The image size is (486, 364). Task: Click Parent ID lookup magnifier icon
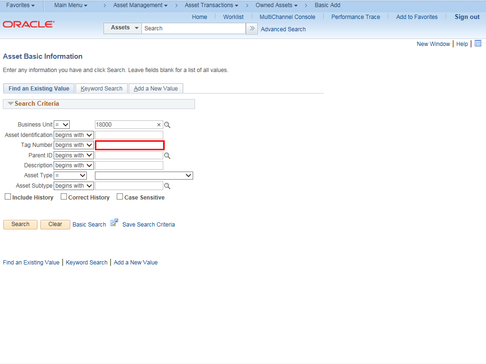(167, 155)
